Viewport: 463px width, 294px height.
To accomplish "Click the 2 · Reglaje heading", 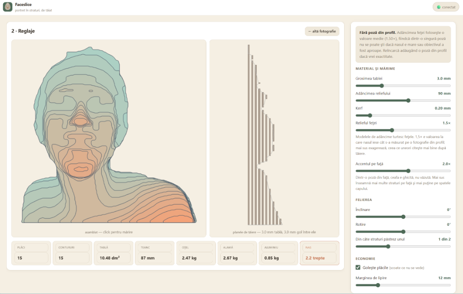I will [x=23, y=31].
